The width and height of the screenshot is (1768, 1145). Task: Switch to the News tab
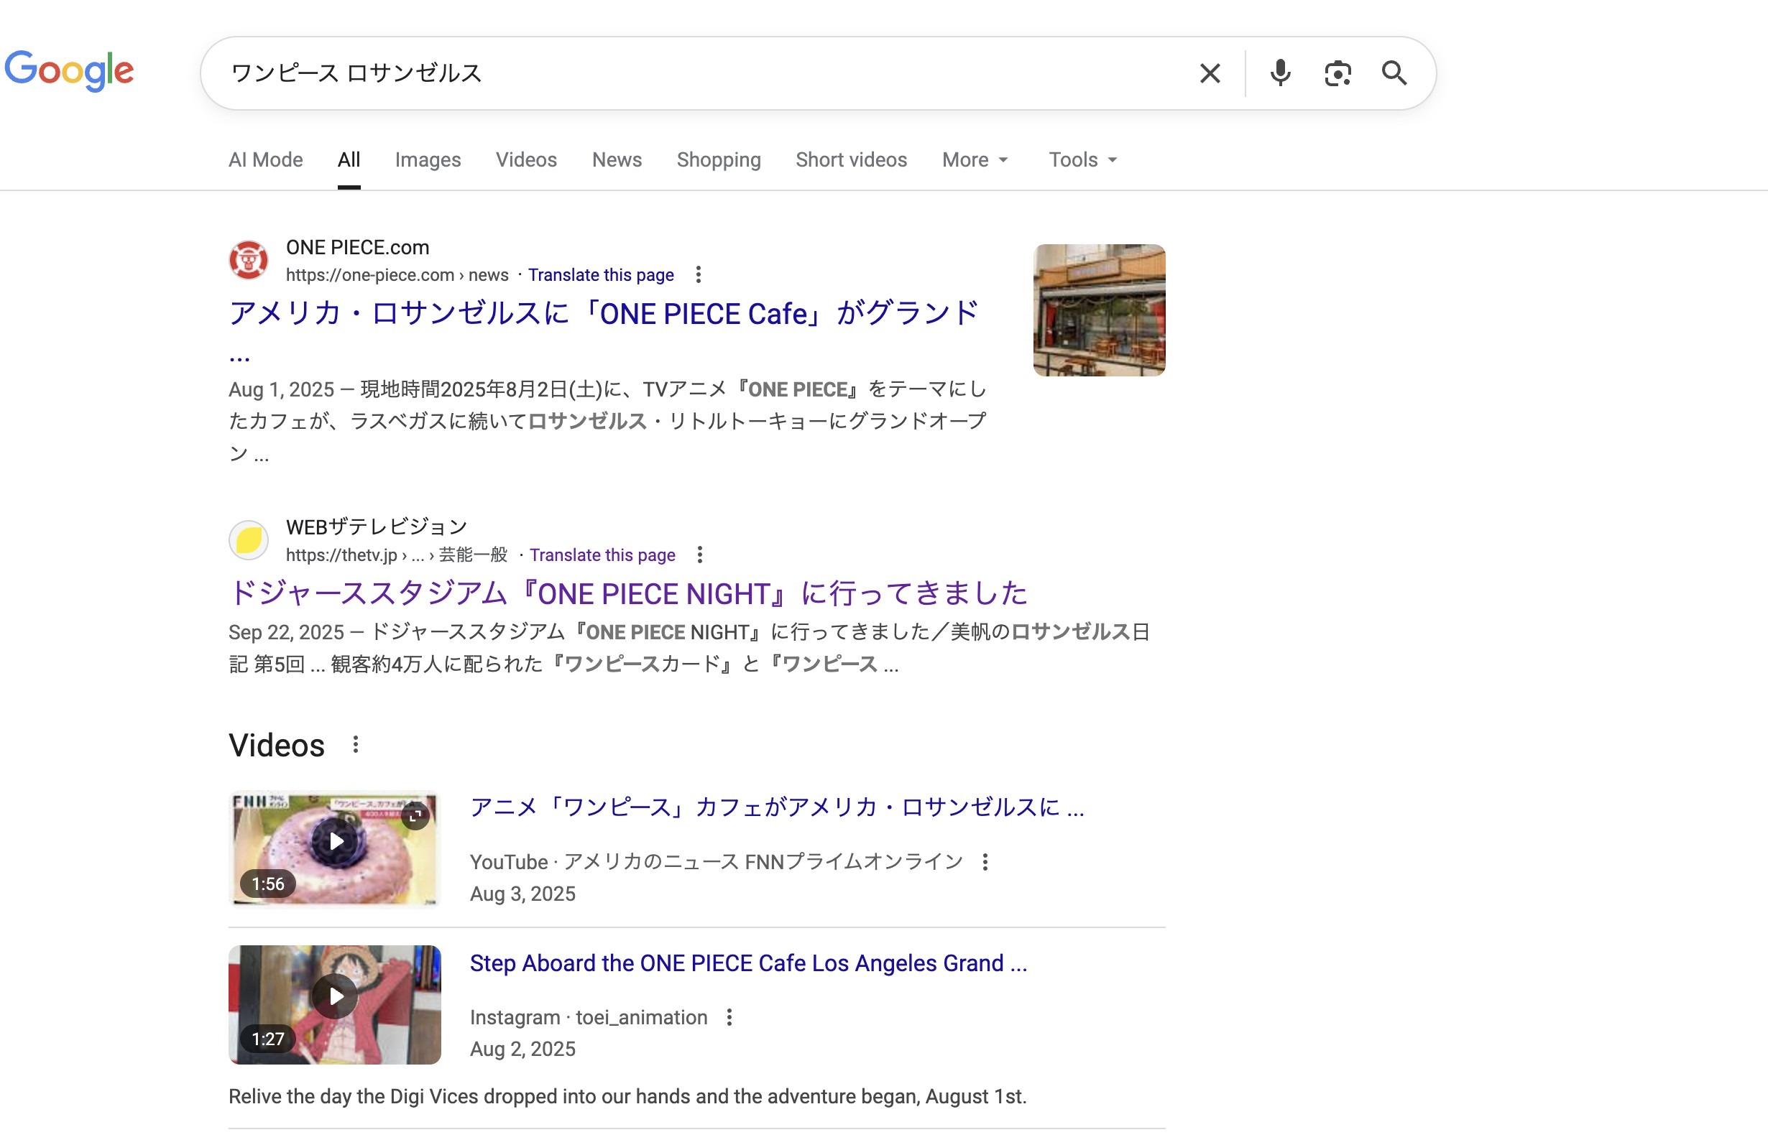(x=617, y=159)
